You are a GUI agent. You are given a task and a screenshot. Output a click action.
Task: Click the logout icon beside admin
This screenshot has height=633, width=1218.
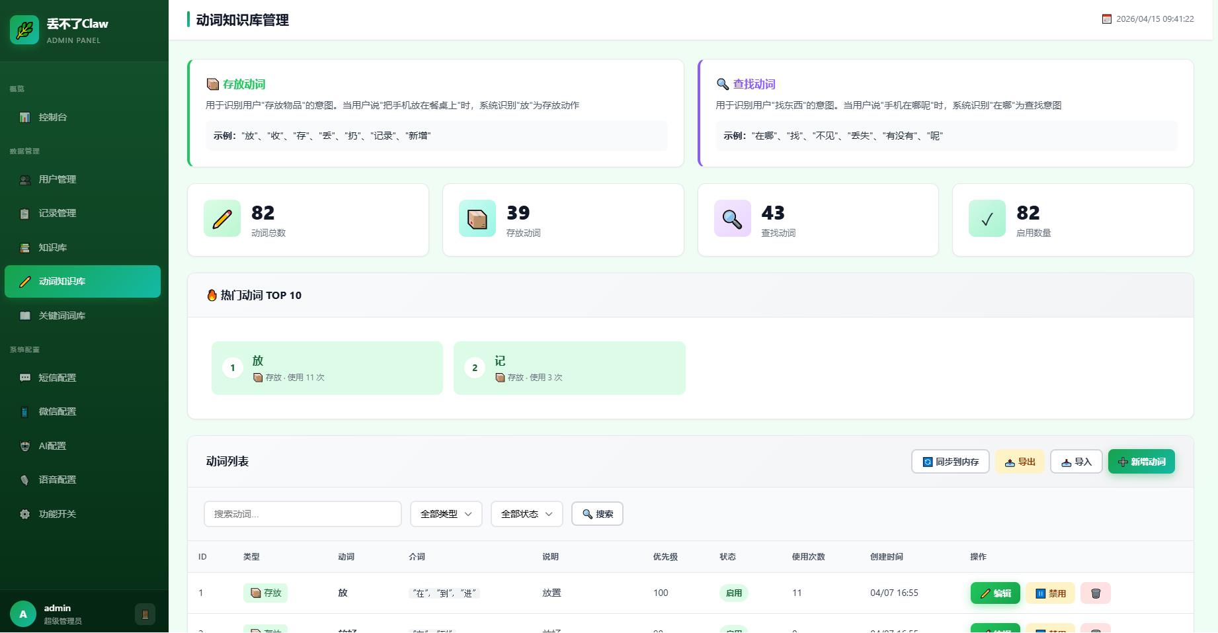(x=145, y=614)
